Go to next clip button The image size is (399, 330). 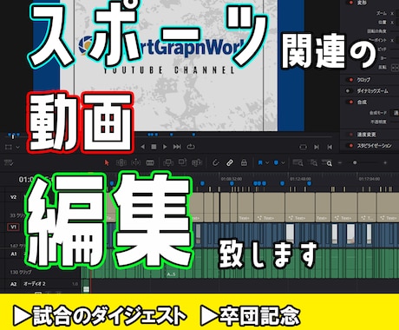317,147
